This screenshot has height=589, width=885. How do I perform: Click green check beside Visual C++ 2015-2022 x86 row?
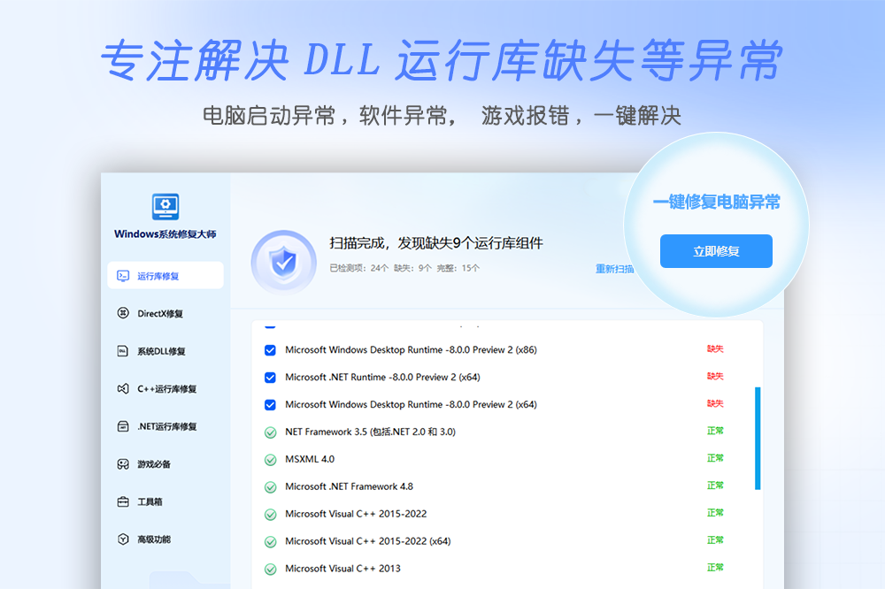(270, 515)
